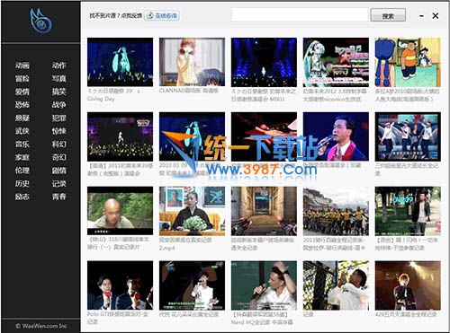Click the blue flame app logo

(40, 21)
